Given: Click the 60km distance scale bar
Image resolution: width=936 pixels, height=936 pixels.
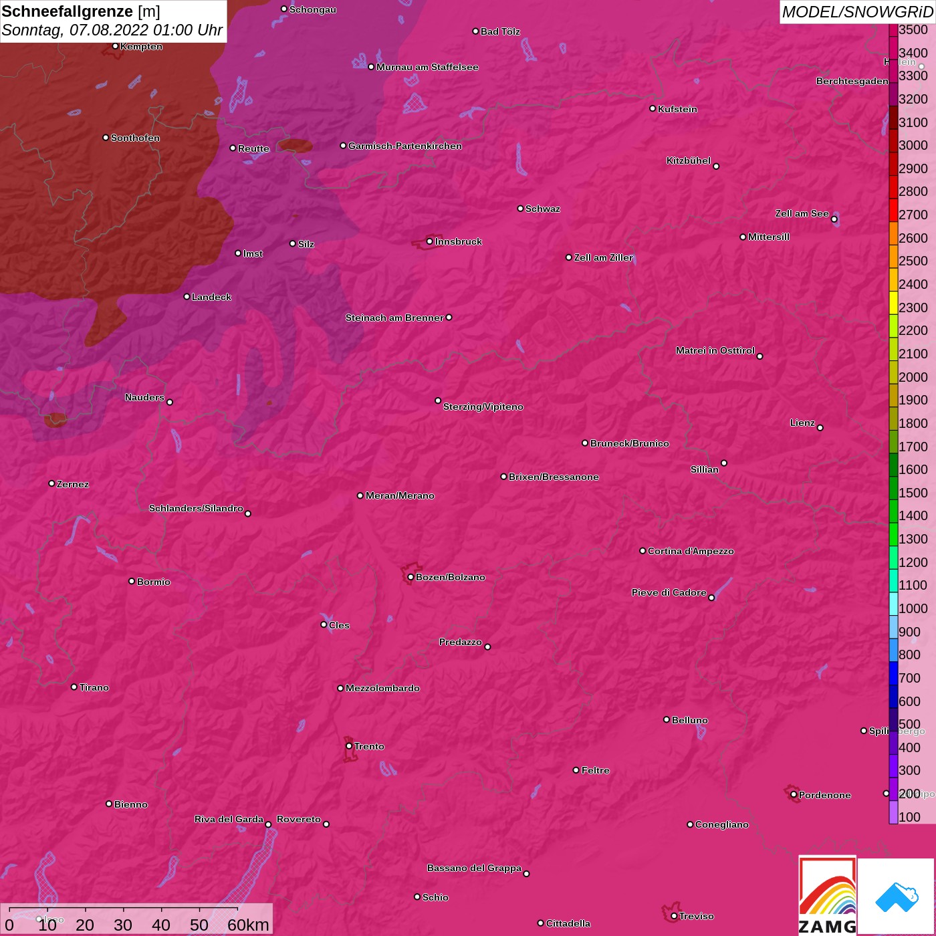Looking at the screenshot, I should (x=124, y=909).
